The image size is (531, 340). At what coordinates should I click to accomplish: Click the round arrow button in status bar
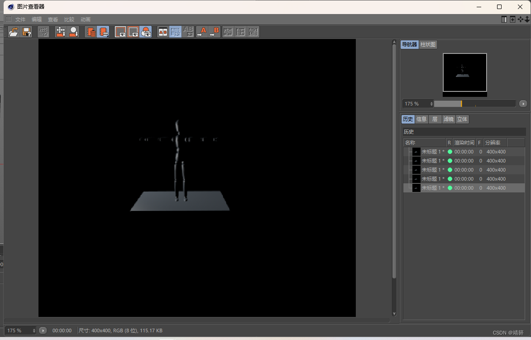43,330
